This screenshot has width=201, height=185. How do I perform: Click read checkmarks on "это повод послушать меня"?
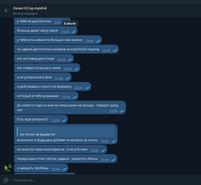click(x=76, y=69)
